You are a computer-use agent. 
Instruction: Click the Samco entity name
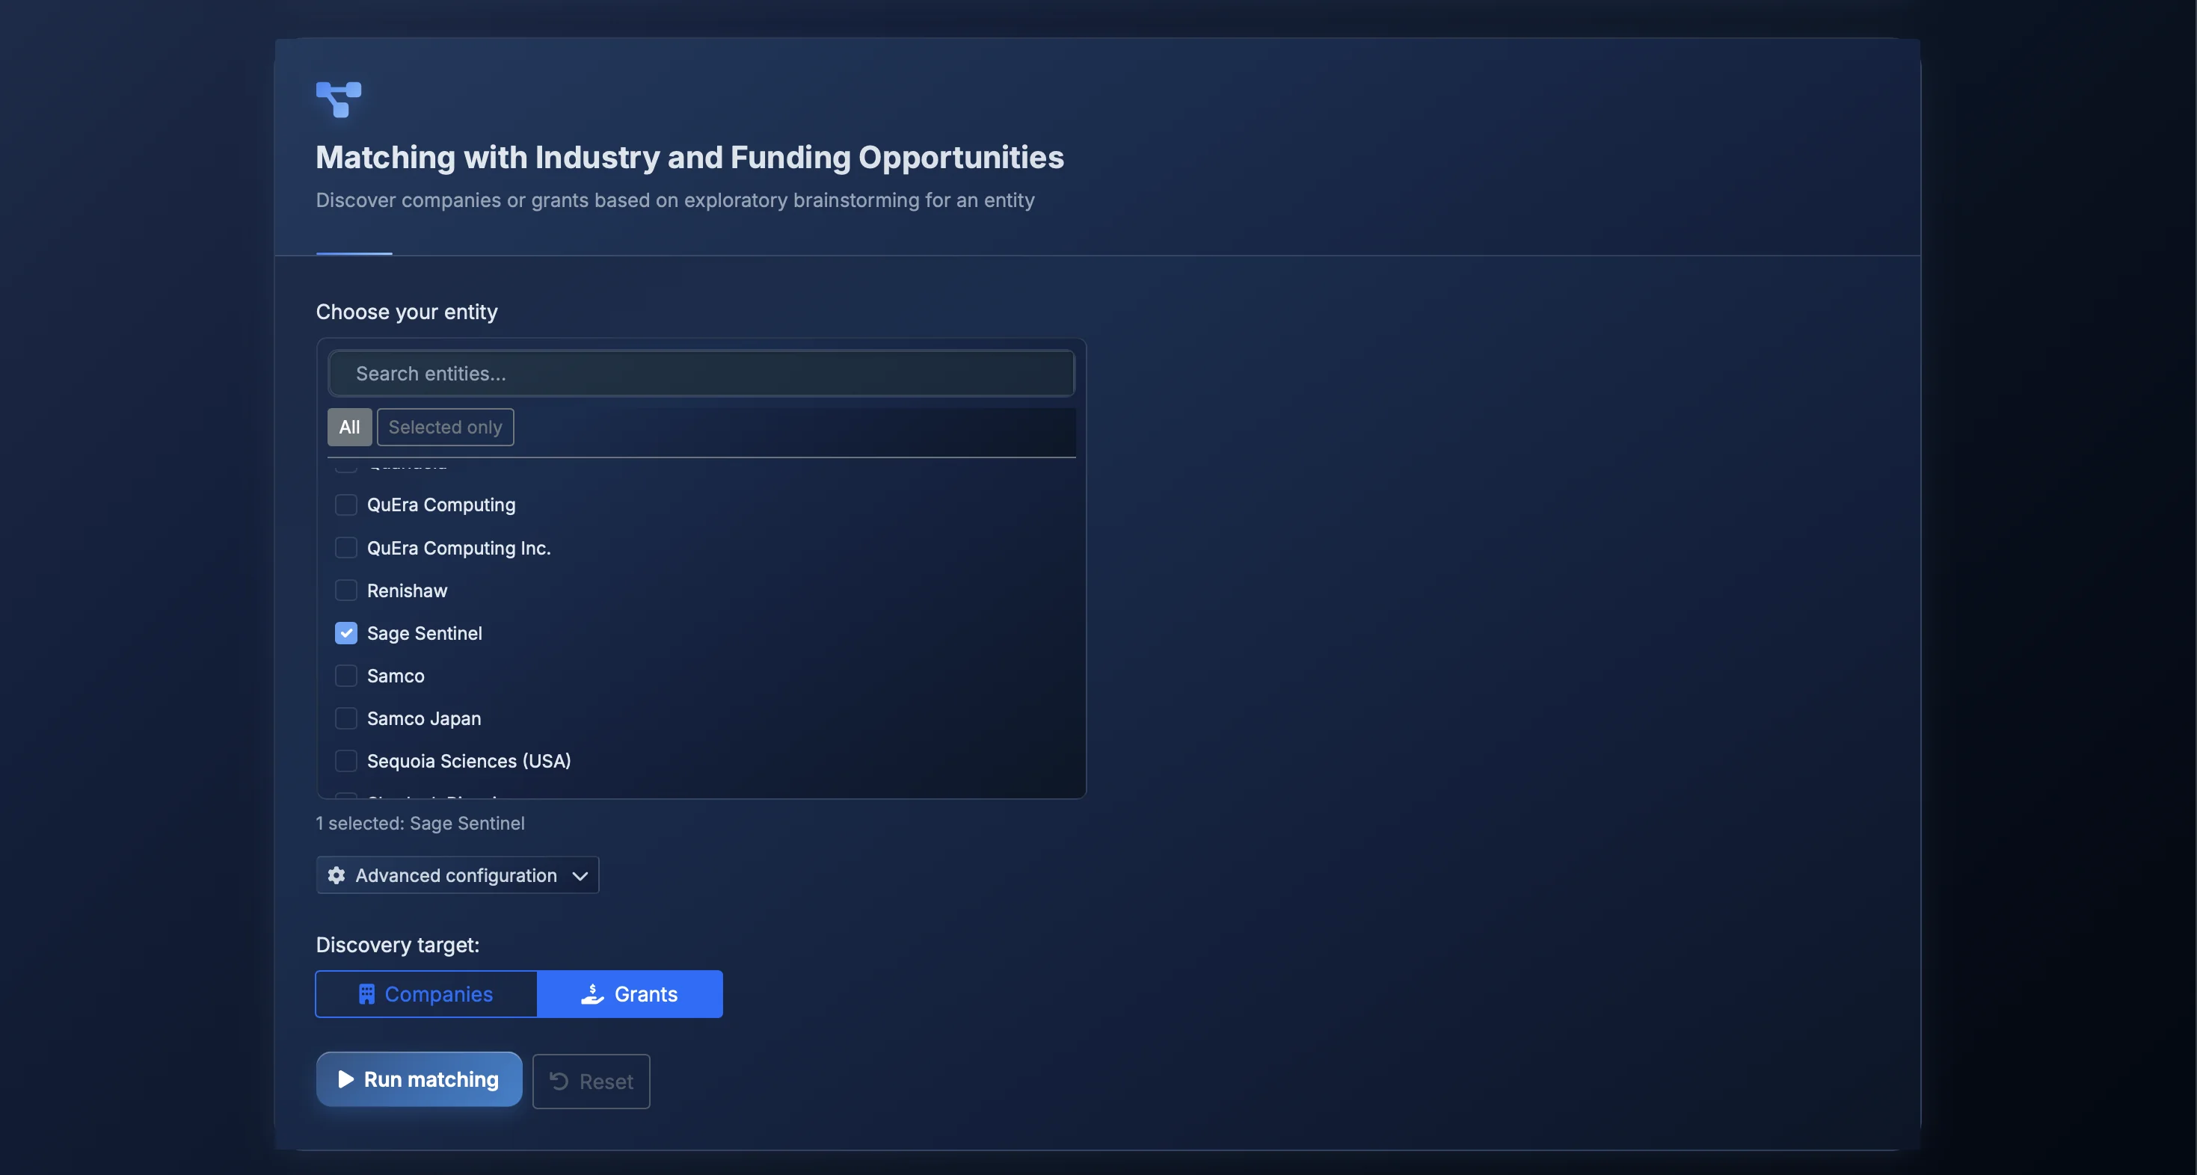(396, 676)
